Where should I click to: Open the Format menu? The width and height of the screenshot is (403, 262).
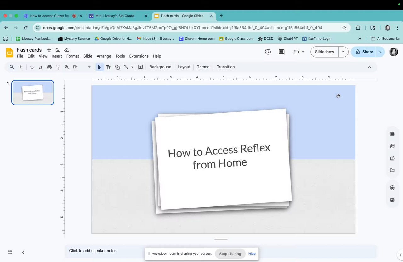(73, 56)
